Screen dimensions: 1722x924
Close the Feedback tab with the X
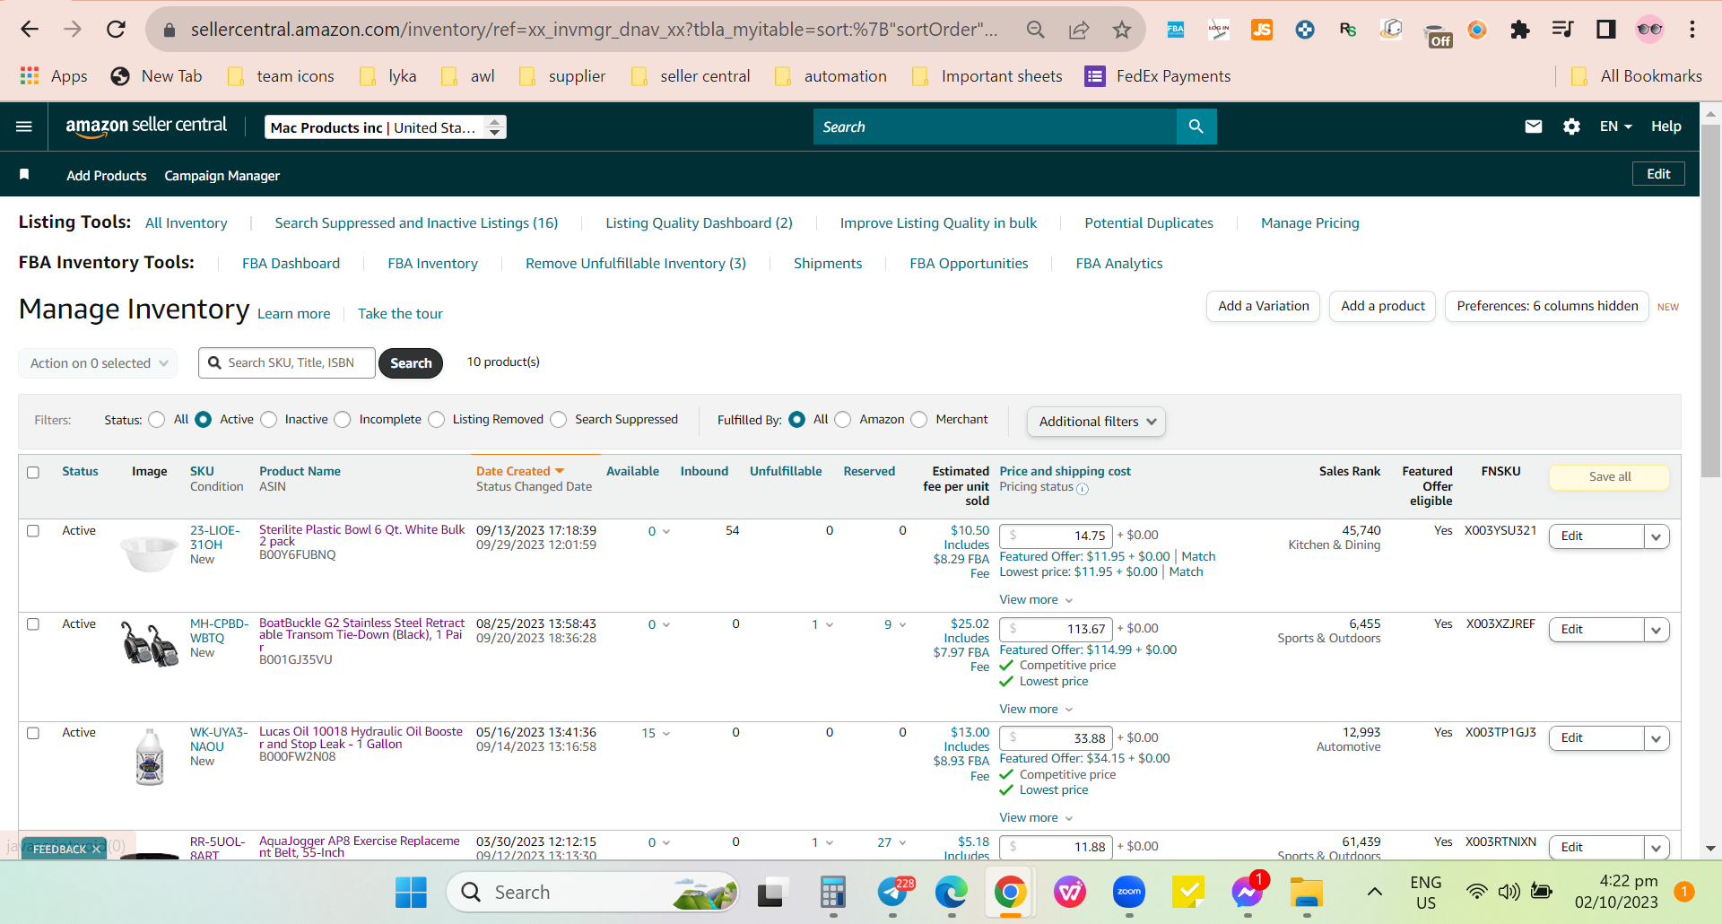click(96, 849)
